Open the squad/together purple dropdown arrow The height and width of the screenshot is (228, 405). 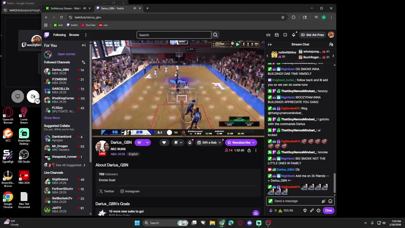point(147,142)
